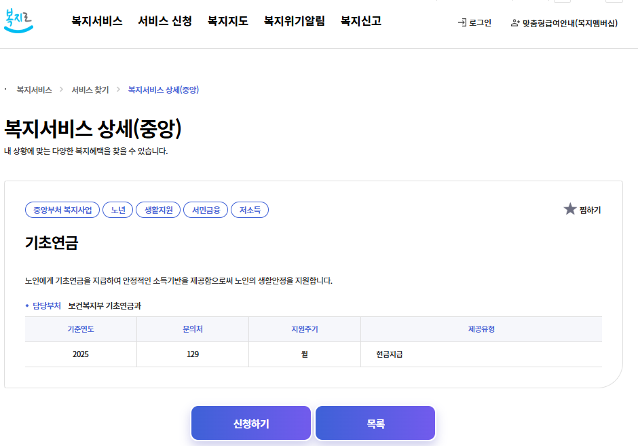Image resolution: width=638 pixels, height=446 pixels.
Task: Click the login arrow icon
Action: [462, 23]
